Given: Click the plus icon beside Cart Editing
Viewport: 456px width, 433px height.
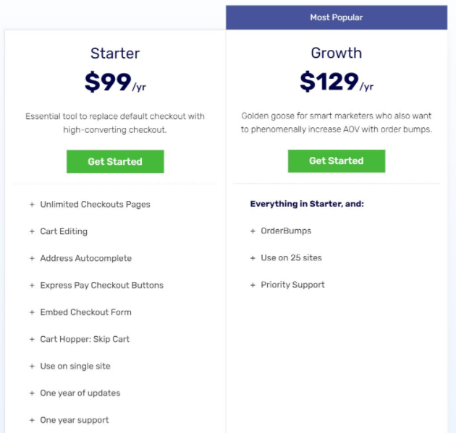Looking at the screenshot, I should pos(32,231).
